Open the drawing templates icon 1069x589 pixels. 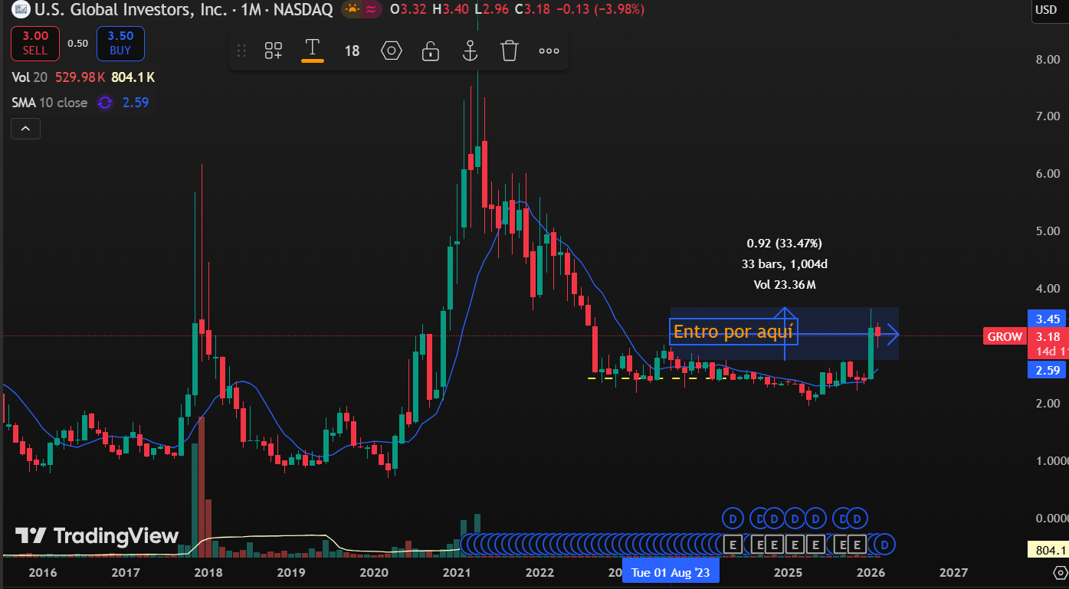pyautogui.click(x=274, y=51)
